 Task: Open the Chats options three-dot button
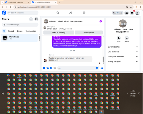click(x=31, y=19)
